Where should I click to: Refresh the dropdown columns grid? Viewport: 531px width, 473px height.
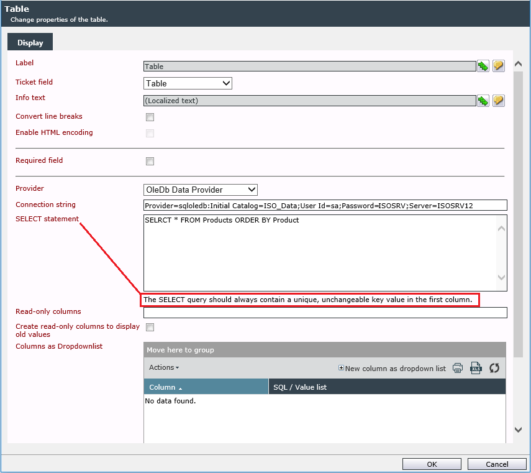tap(494, 368)
